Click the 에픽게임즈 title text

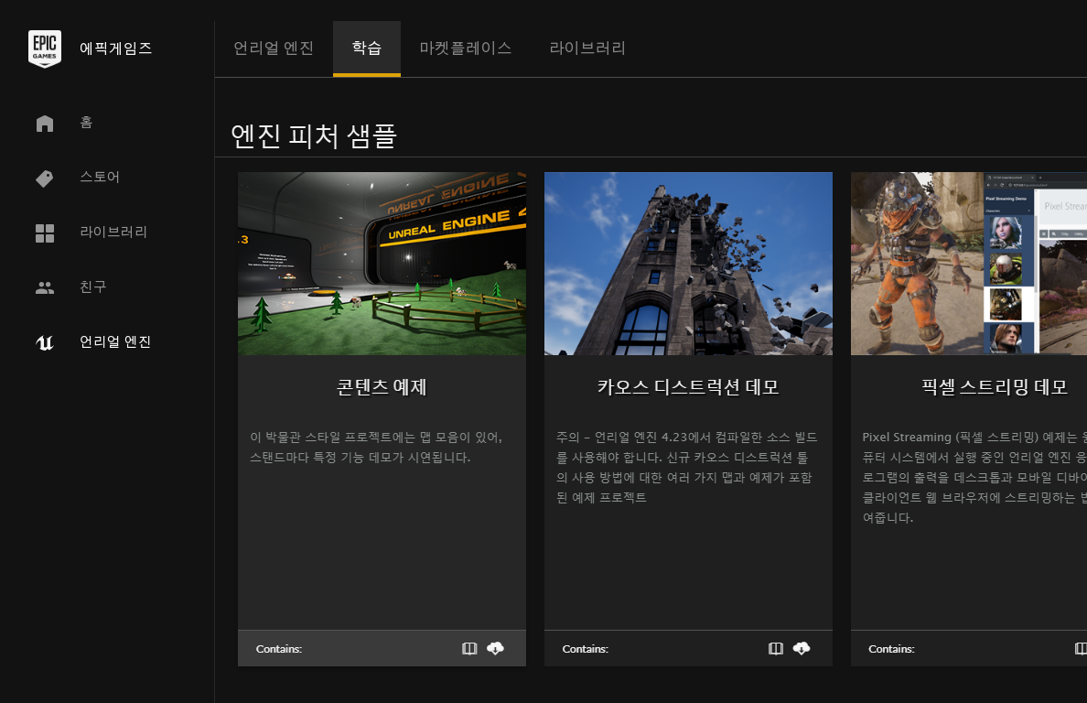[x=116, y=49]
